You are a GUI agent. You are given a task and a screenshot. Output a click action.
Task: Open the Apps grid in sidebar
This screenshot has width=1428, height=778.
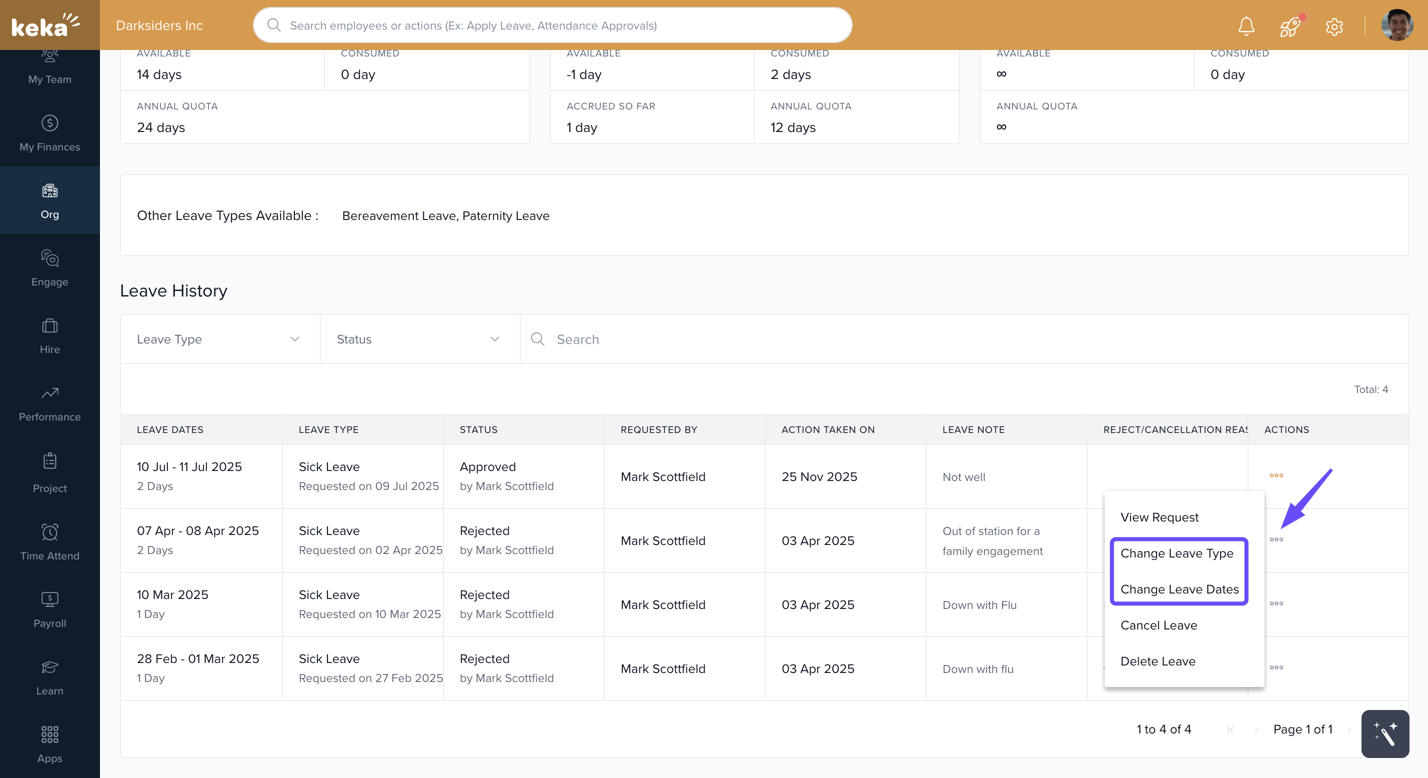(x=50, y=743)
